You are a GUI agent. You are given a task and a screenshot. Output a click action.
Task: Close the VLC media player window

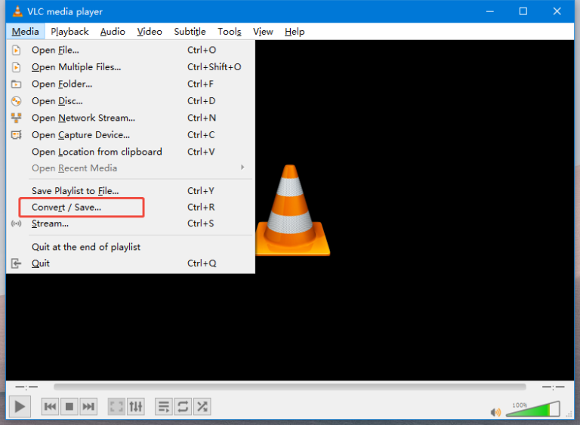(x=557, y=11)
